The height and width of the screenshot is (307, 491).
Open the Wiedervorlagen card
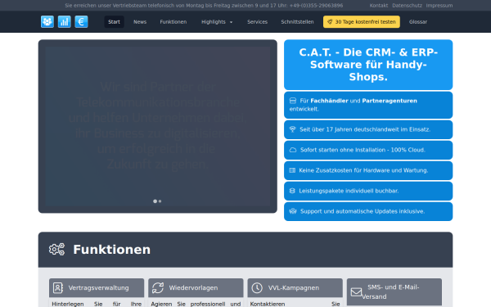pyautogui.click(x=196, y=287)
